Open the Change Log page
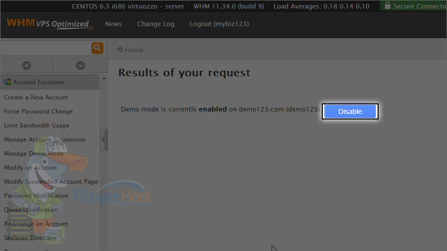 tap(156, 24)
